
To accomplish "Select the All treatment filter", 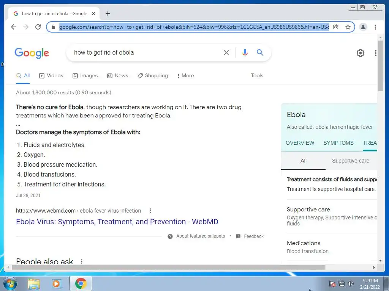I will tap(304, 161).
